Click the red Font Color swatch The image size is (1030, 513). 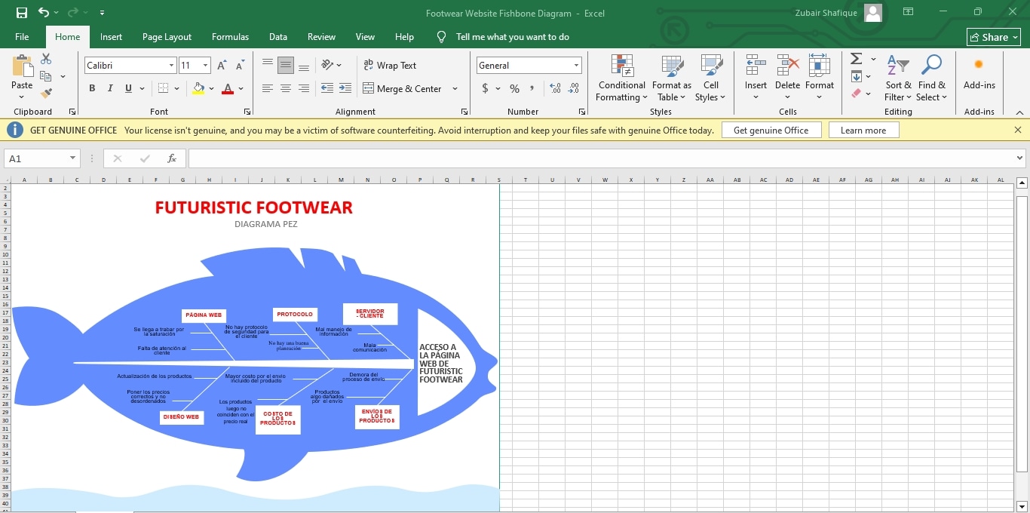[x=228, y=88]
